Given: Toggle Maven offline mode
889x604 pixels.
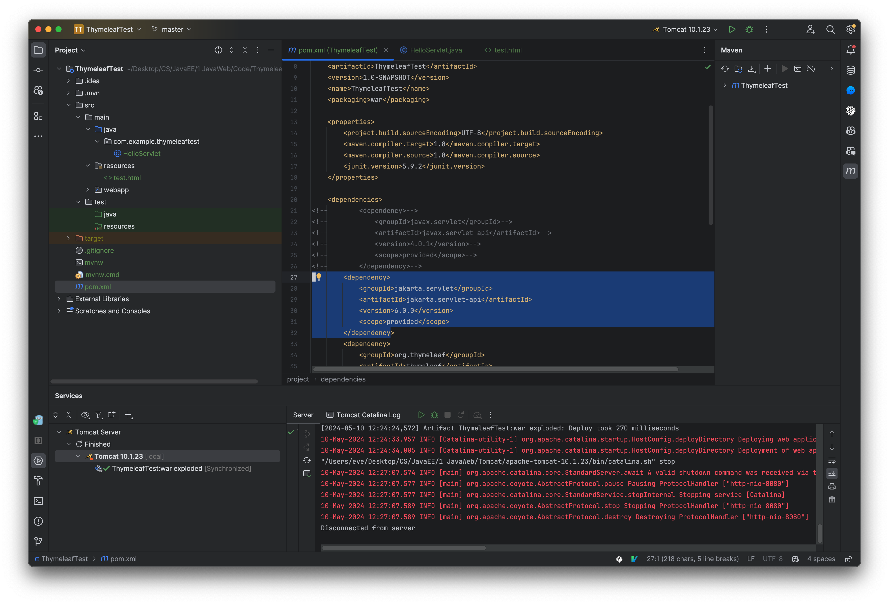Looking at the screenshot, I should (811, 69).
